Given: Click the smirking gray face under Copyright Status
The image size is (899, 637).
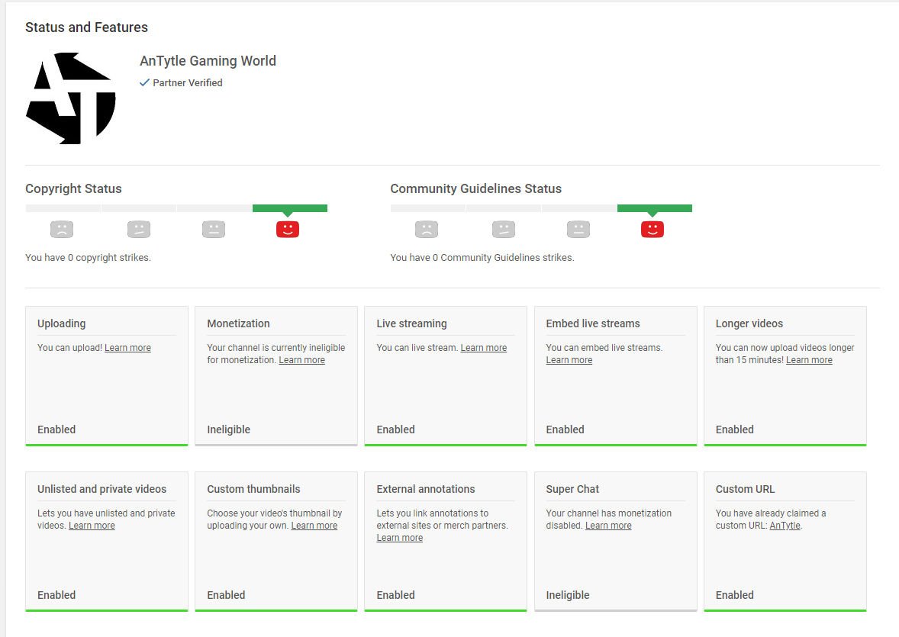Looking at the screenshot, I should 139,230.
